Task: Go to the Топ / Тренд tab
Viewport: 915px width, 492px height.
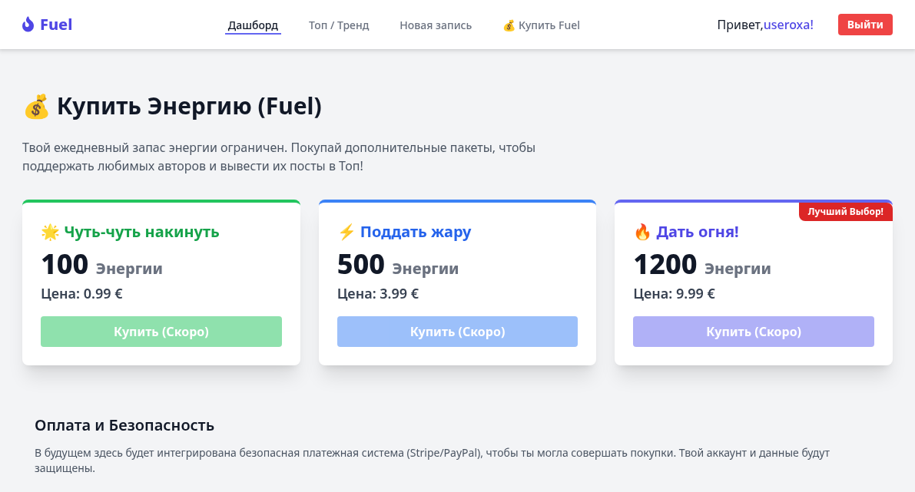Action: 339,25
